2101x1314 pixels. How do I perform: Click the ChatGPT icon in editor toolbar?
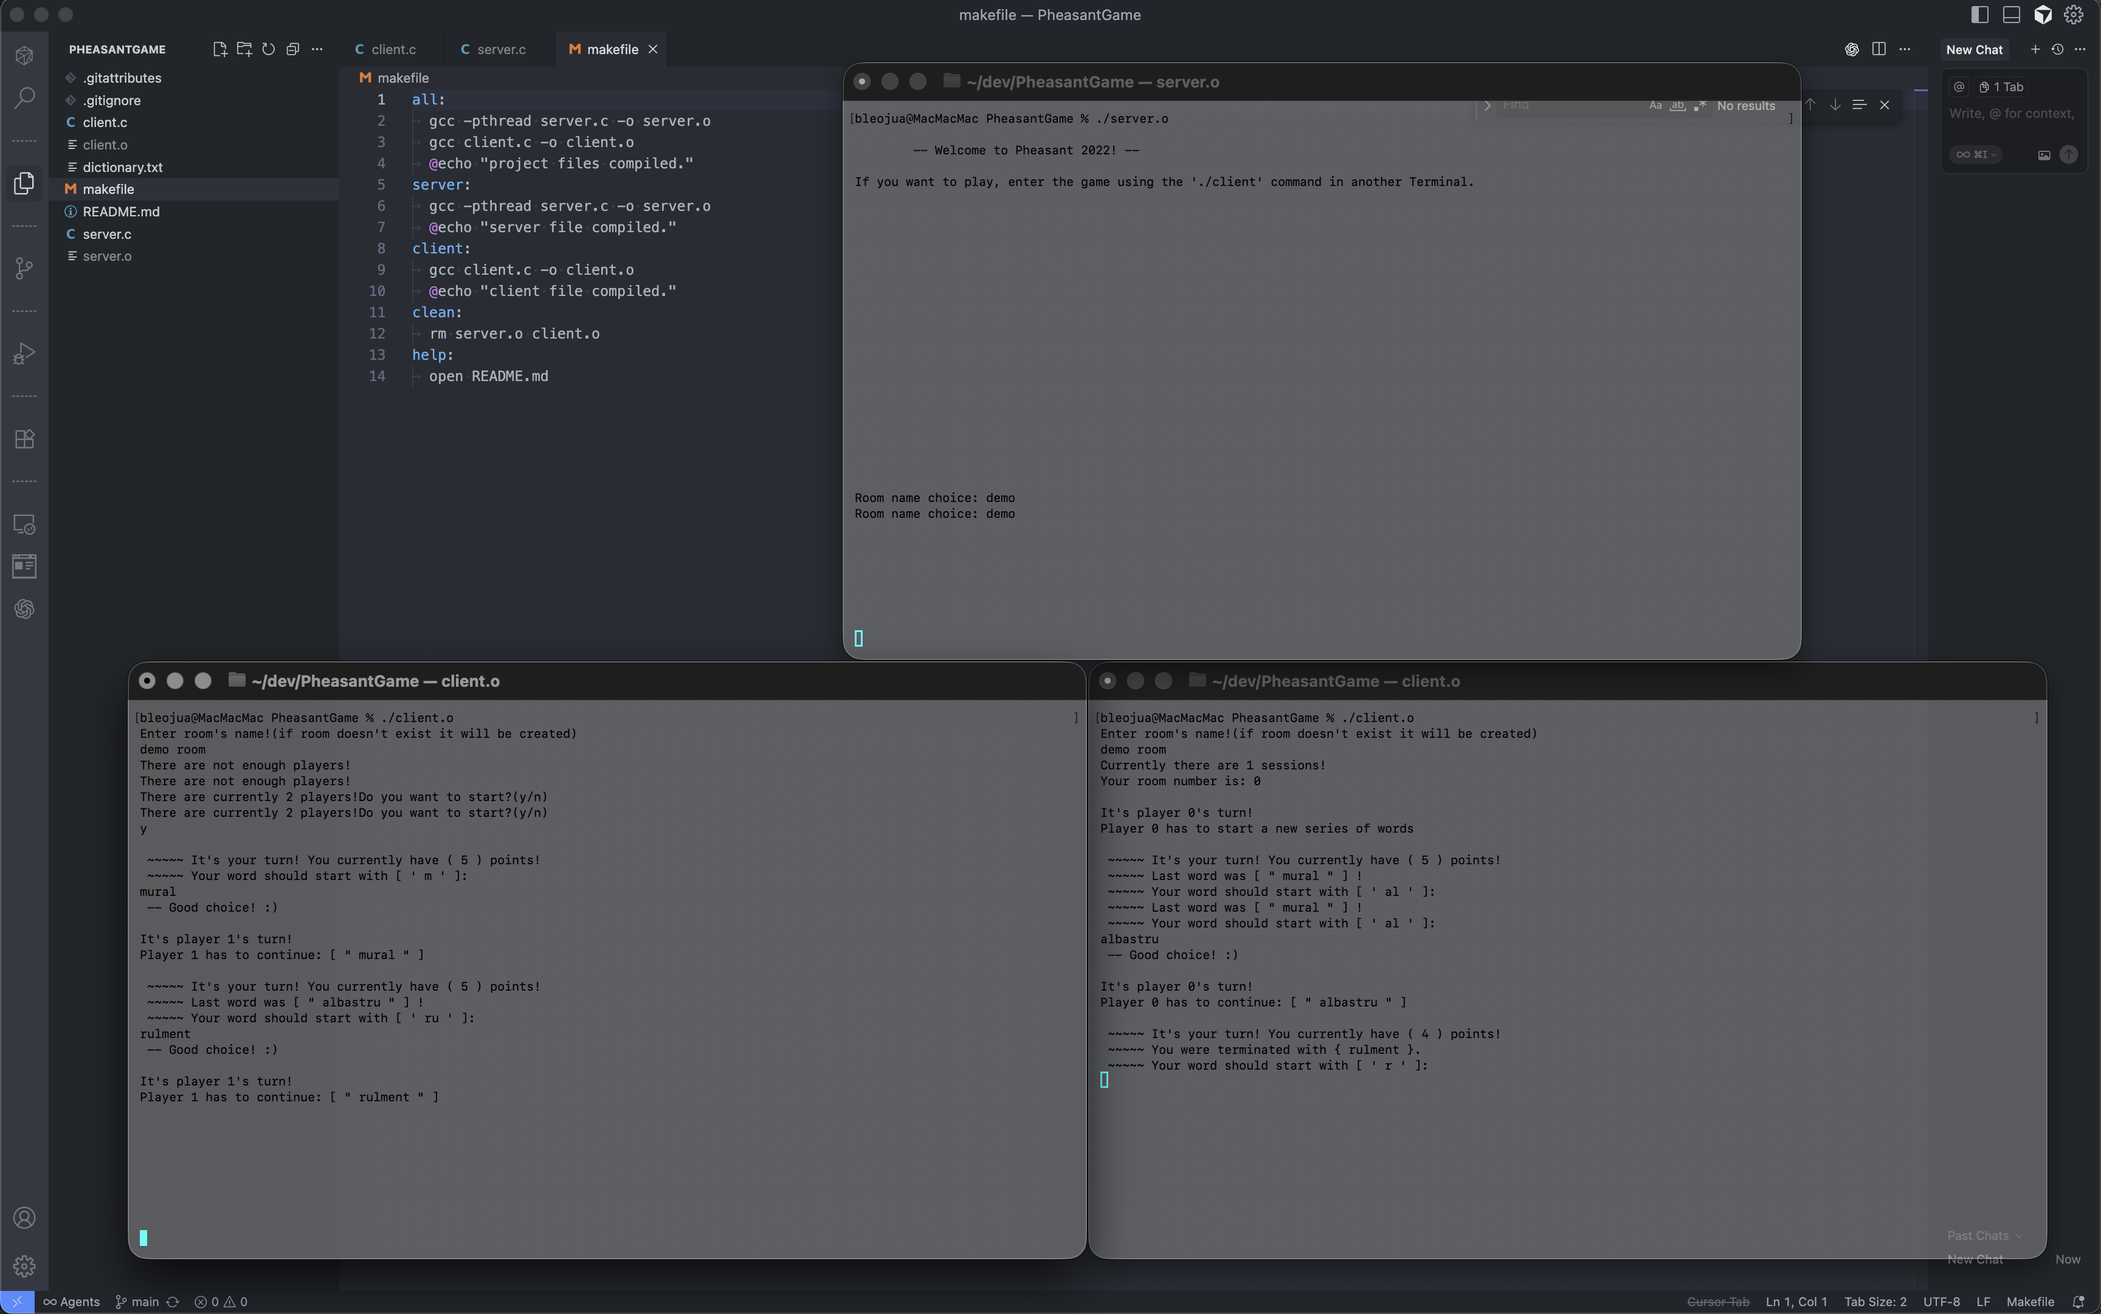pos(1852,50)
